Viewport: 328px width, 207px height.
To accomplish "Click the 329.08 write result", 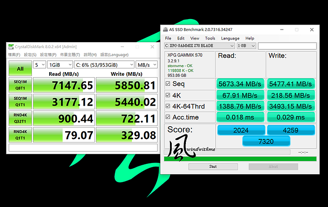I will (127, 135).
